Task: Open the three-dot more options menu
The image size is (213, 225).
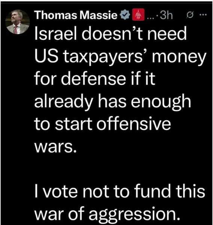Action: [x=204, y=15]
